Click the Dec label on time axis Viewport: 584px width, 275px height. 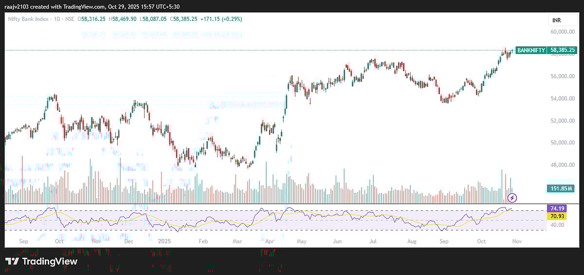129,241
